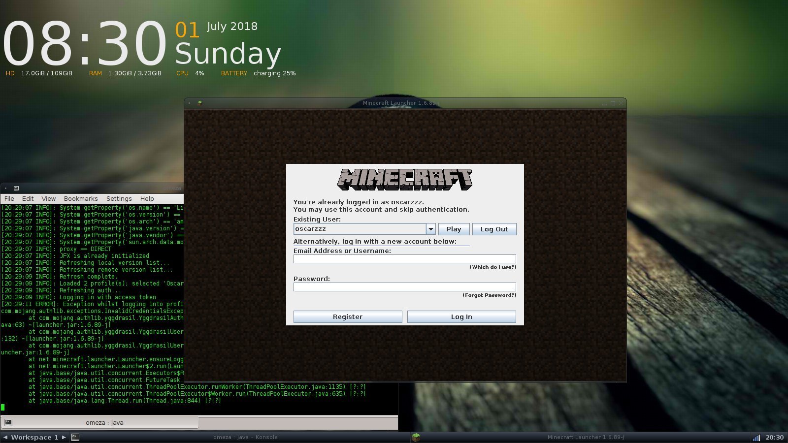Click the 'JFX is already initialized' terminal line
Viewport: 788px width, 443px height.
pos(75,256)
